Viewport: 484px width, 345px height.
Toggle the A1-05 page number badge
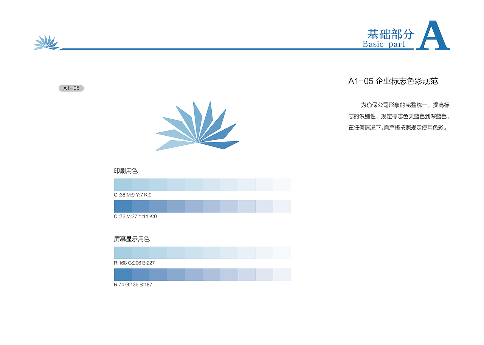pyautogui.click(x=71, y=88)
